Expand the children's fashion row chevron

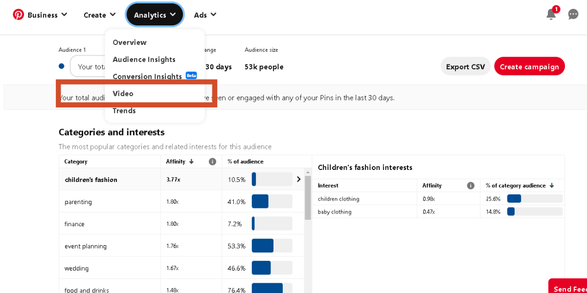coord(298,180)
